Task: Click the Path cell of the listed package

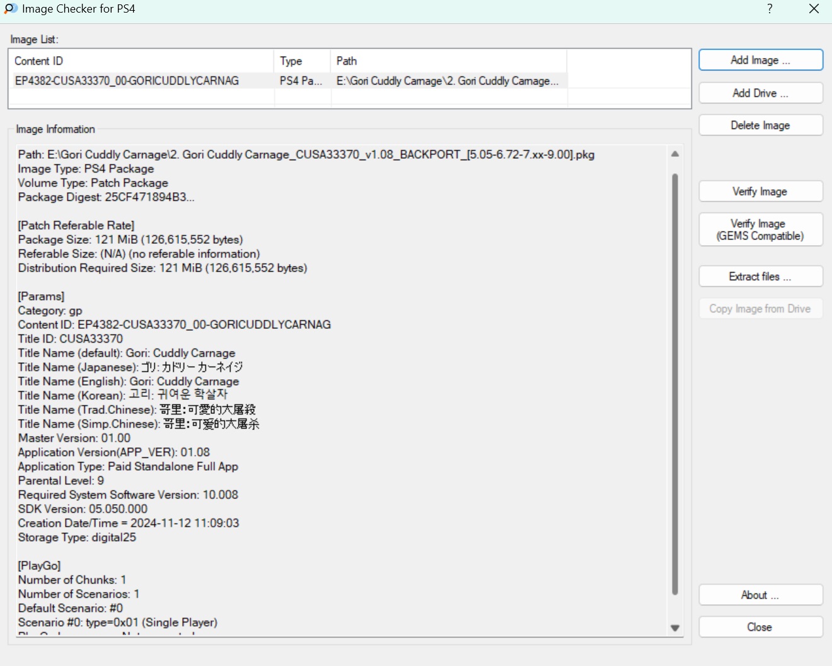Action: pyautogui.click(x=447, y=81)
